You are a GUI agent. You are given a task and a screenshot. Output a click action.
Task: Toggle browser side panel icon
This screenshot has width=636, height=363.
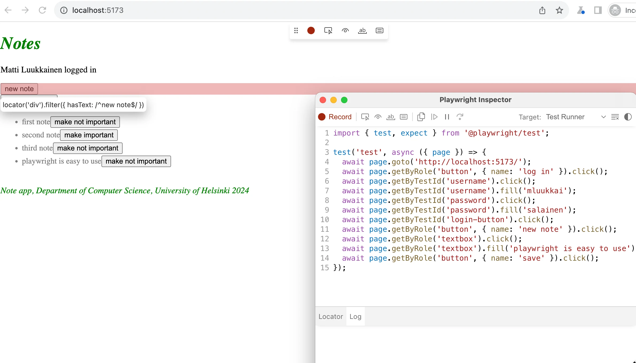pos(598,10)
